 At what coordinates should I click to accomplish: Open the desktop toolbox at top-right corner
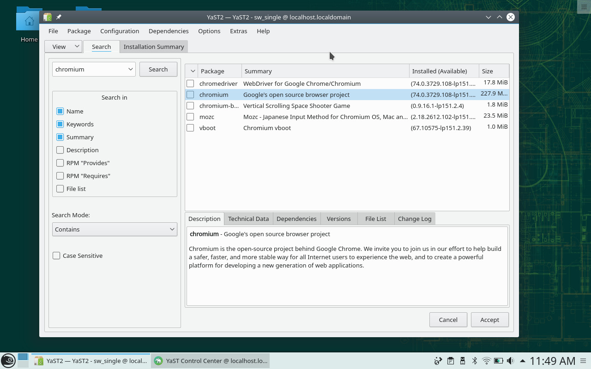point(584,6)
